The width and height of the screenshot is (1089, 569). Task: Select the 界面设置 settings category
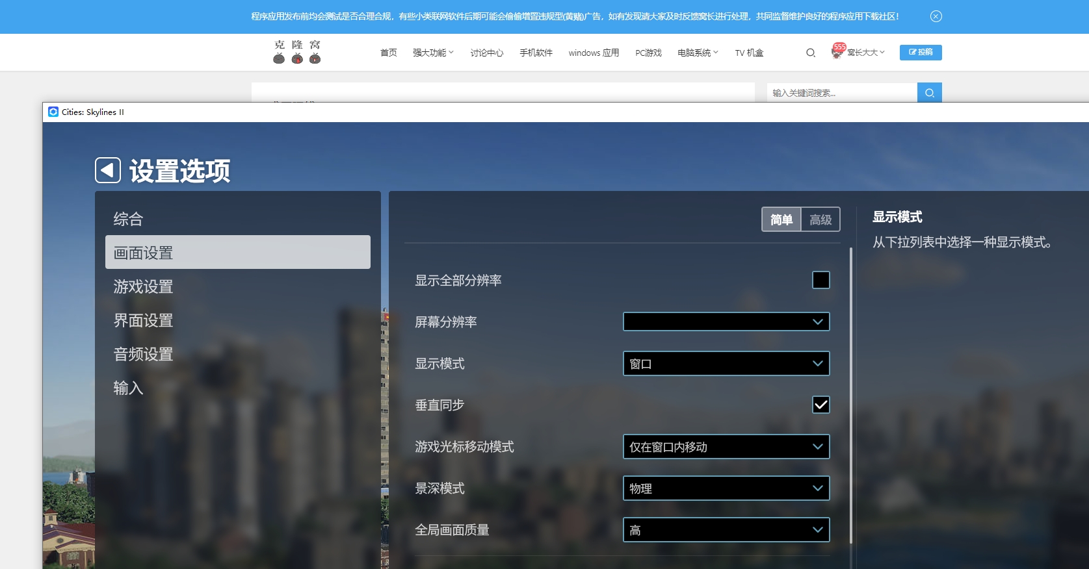pyautogui.click(x=238, y=320)
